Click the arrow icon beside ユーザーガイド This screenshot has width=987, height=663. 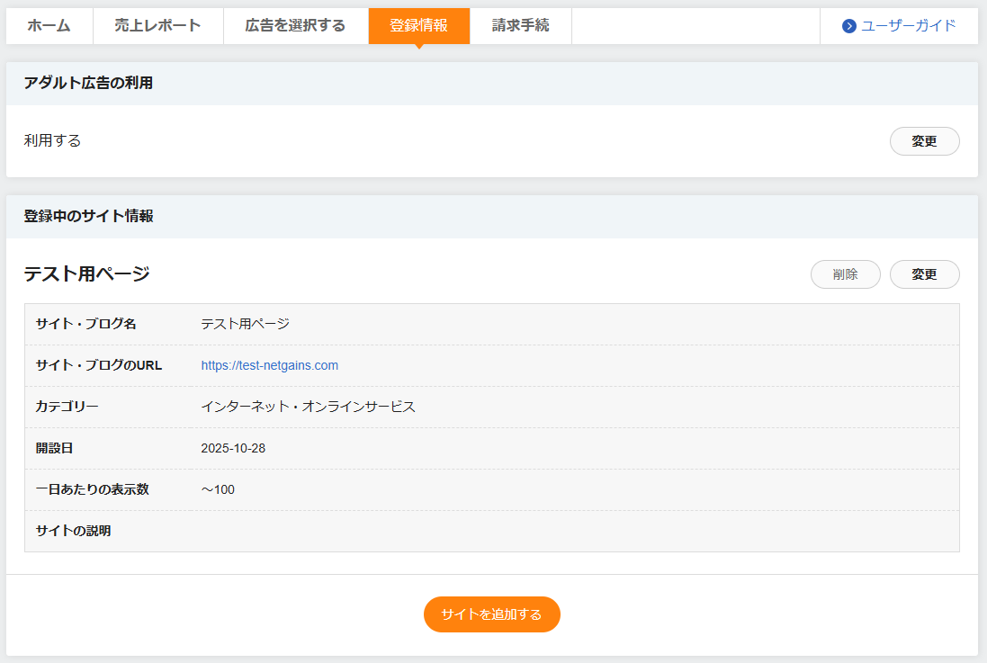point(848,26)
